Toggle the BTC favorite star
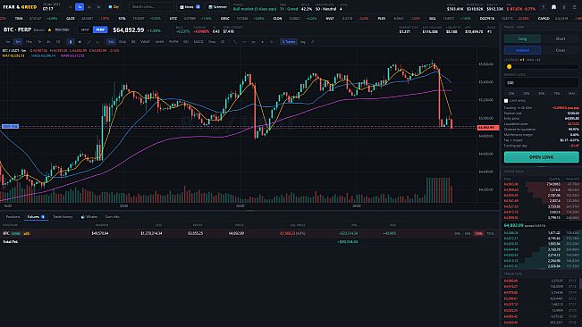 [50, 29]
